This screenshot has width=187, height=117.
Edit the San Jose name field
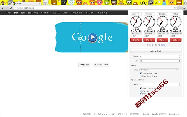[x=162, y=14]
